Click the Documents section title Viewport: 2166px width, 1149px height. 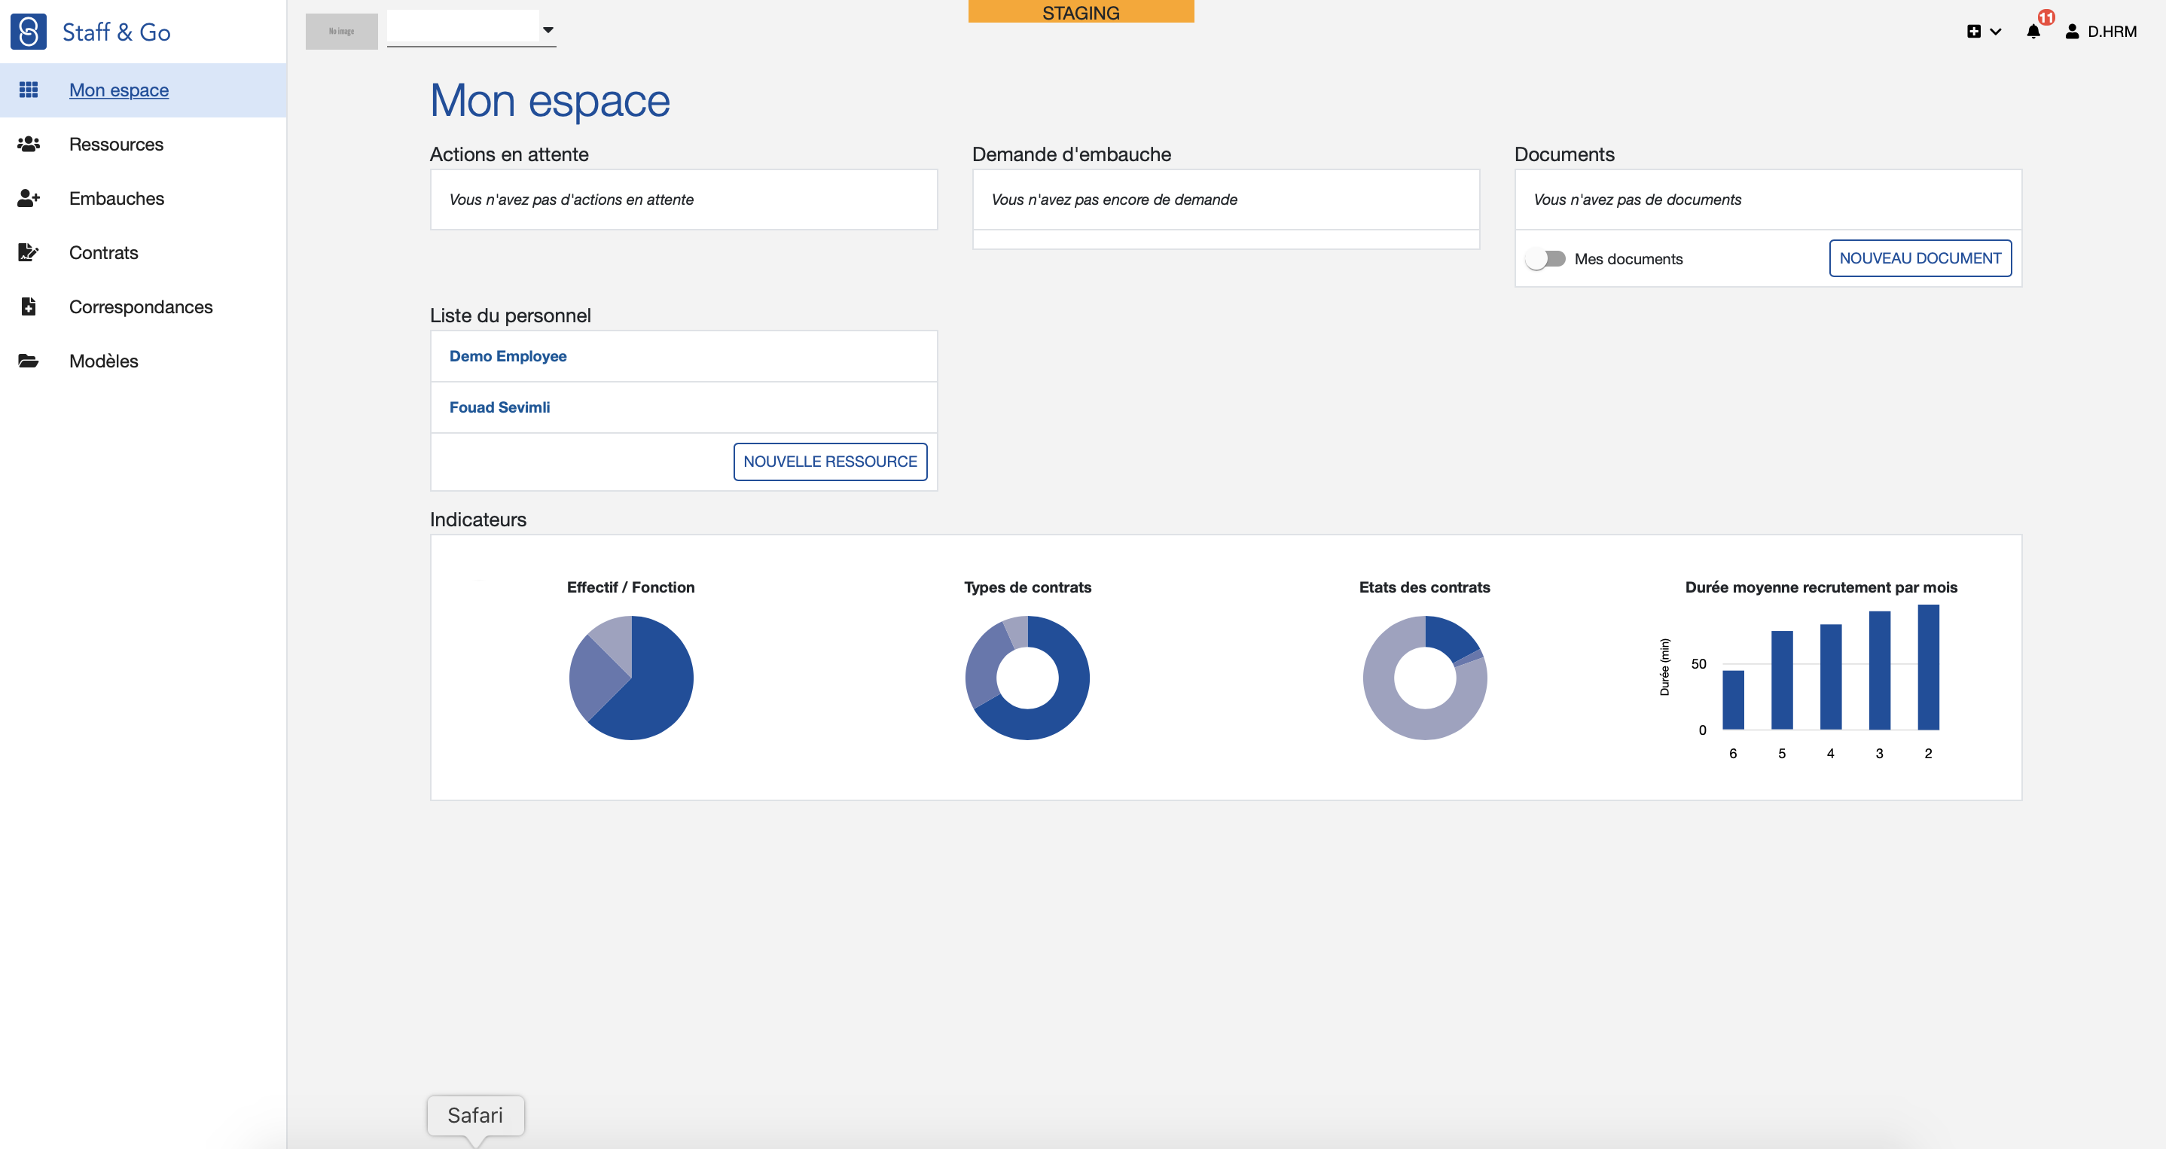tap(1564, 154)
